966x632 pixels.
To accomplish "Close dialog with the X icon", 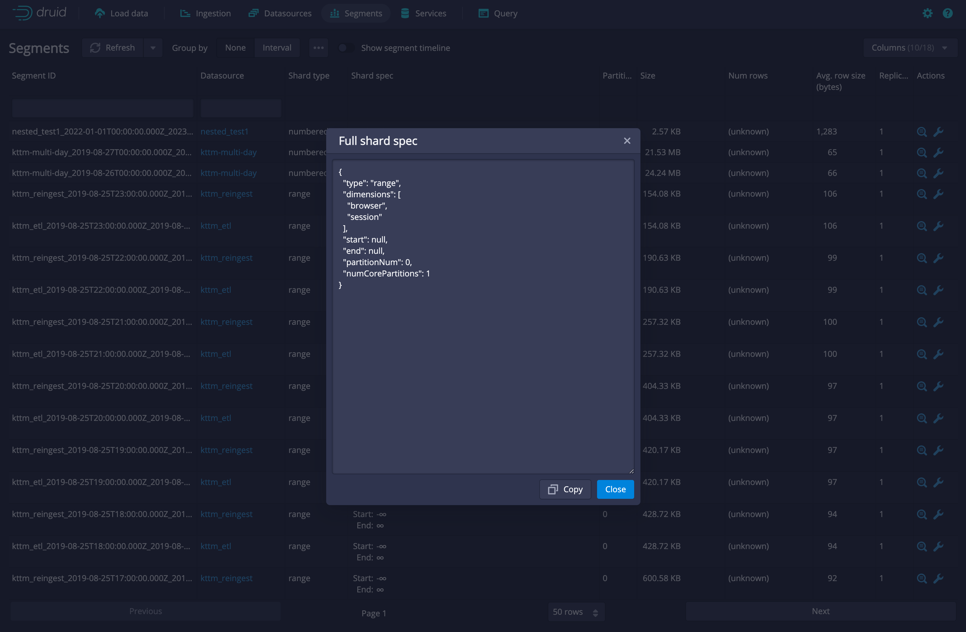I will (x=627, y=141).
